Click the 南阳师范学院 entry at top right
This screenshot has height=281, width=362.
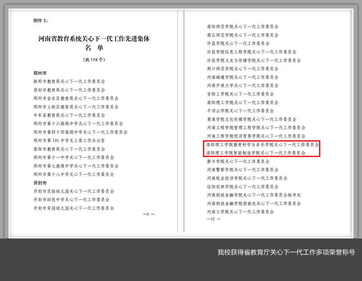click(242, 27)
